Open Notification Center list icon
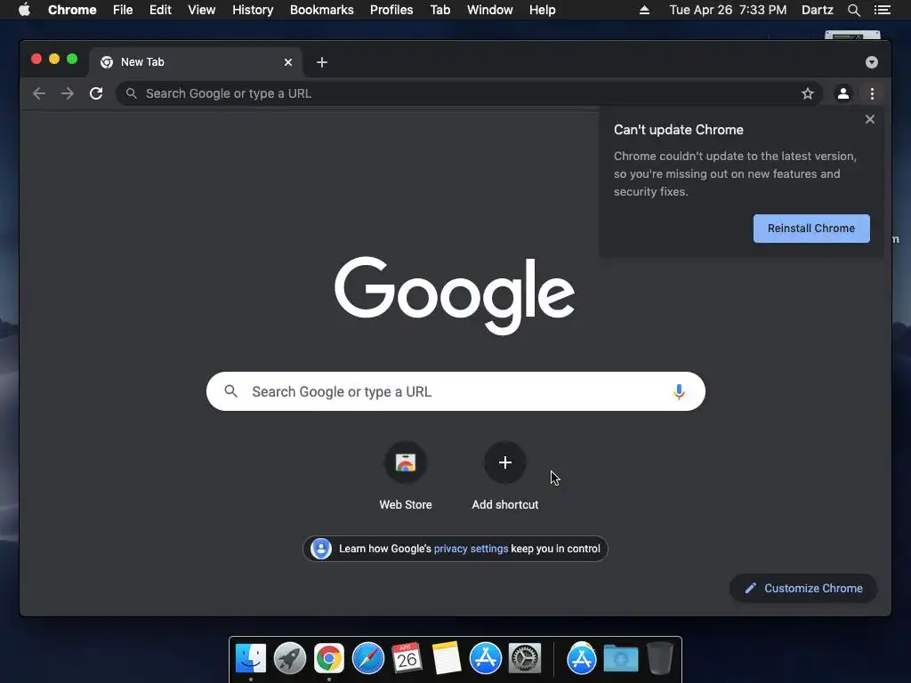Screen dimensions: 911x683 click(x=883, y=10)
